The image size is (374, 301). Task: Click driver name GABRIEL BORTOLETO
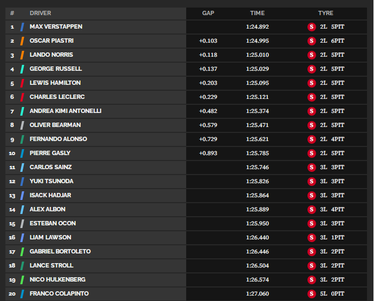tap(60, 251)
